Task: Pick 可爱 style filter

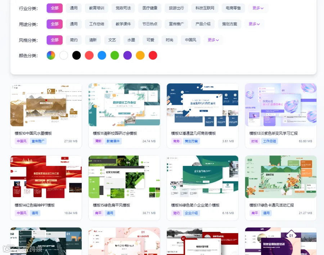Action: coord(150,40)
